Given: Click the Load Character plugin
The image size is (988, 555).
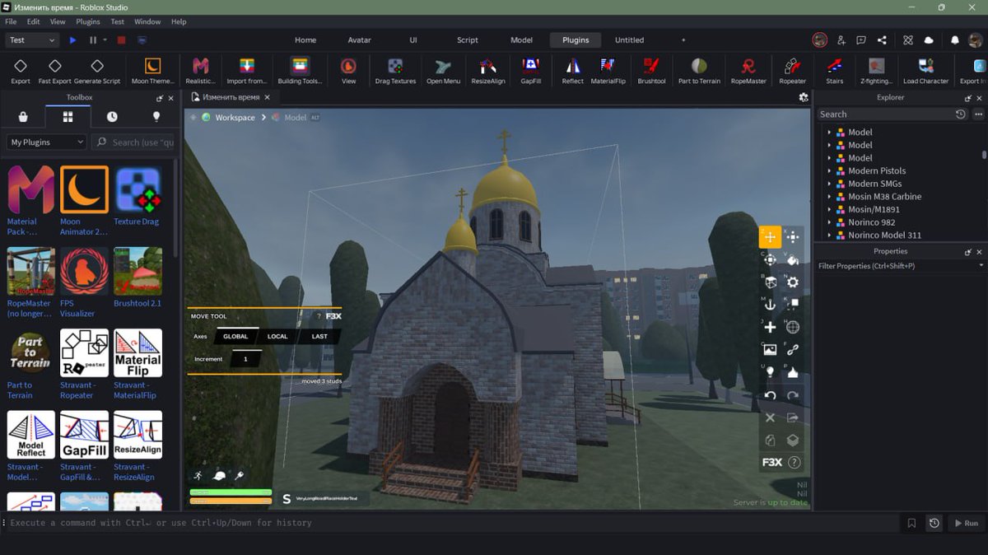Looking at the screenshot, I should point(925,71).
